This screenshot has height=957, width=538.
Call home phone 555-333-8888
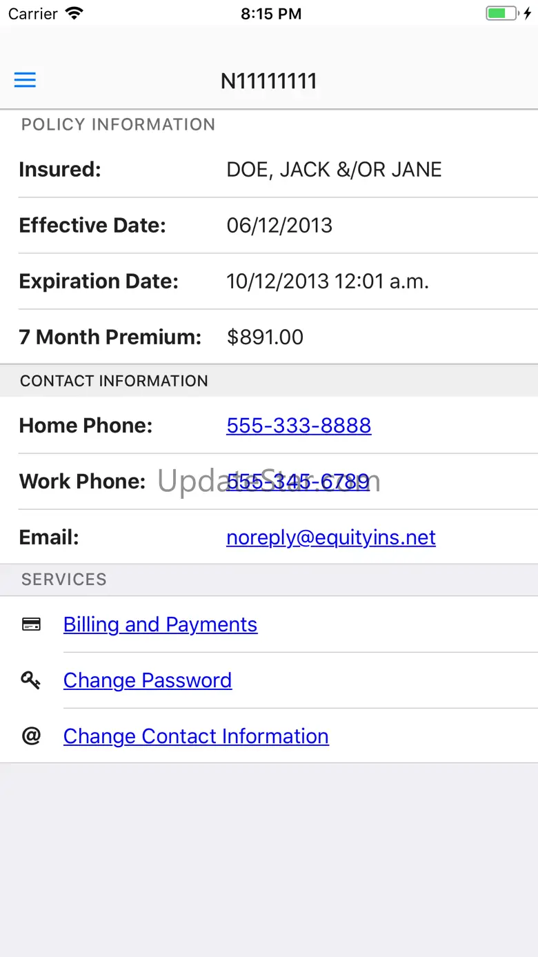[299, 426]
